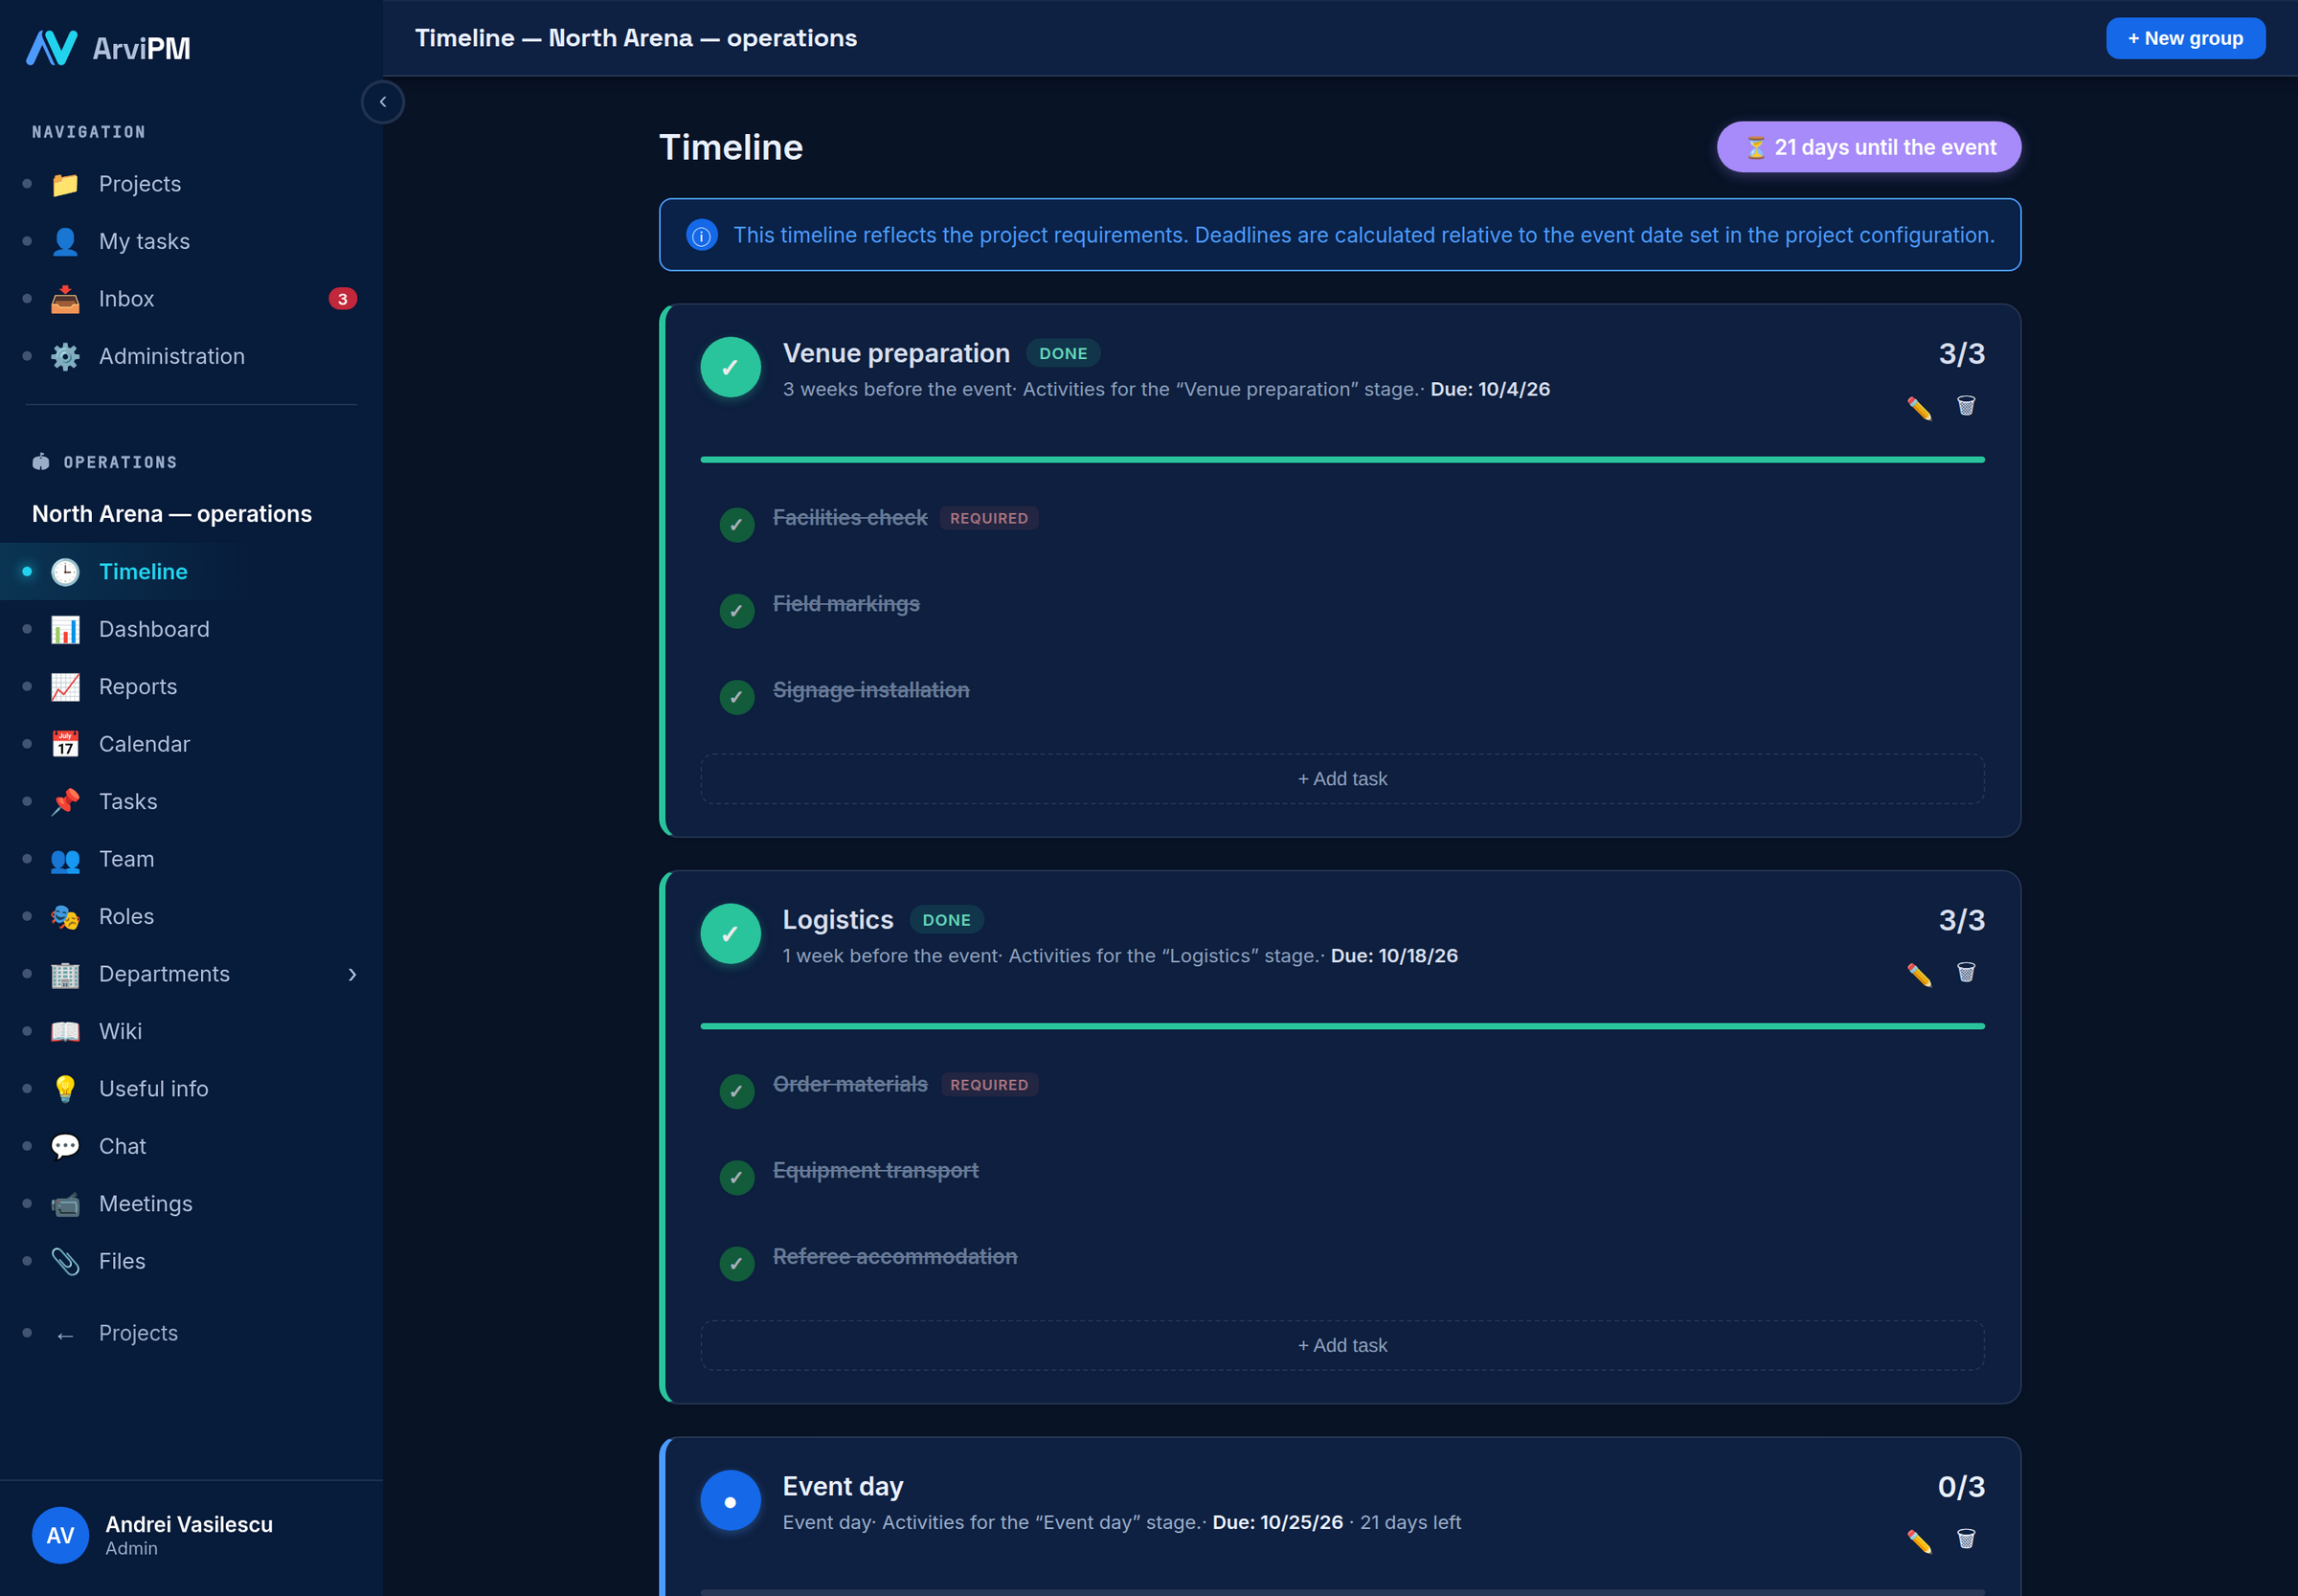Open the Files paperclip icon

point(65,1261)
